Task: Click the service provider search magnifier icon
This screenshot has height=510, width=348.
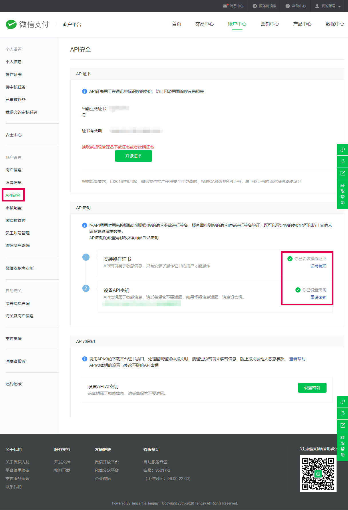Action: (x=254, y=6)
